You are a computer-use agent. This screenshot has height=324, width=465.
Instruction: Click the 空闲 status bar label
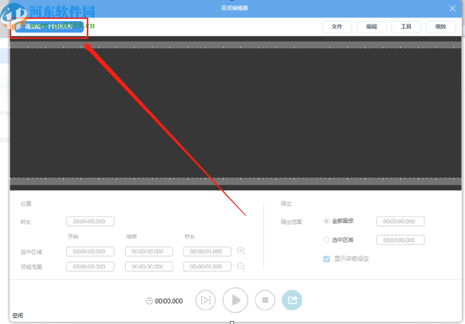coord(17,315)
